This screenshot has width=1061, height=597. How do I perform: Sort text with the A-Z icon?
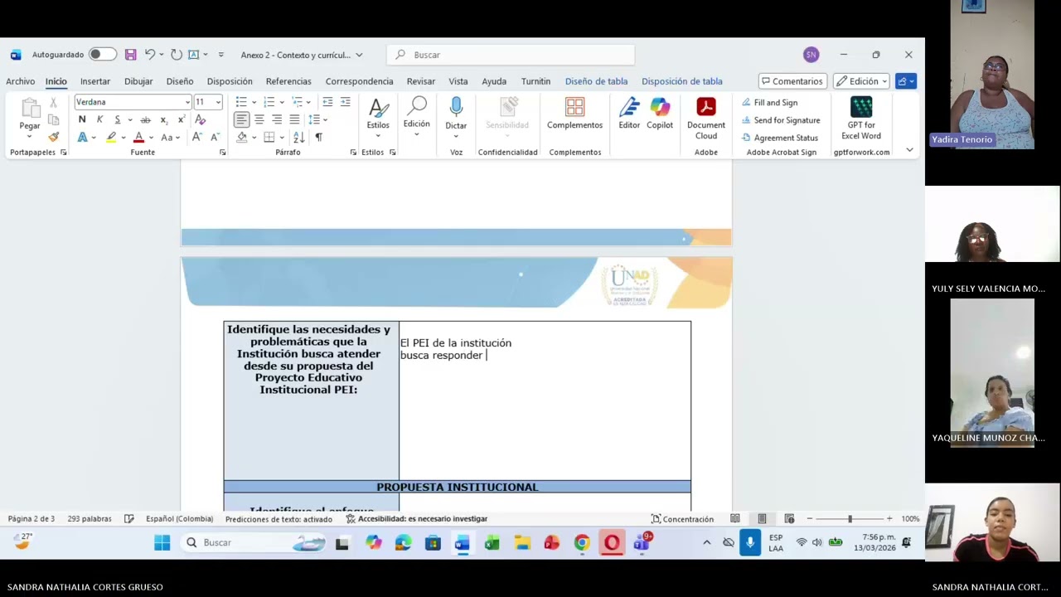[x=299, y=138]
